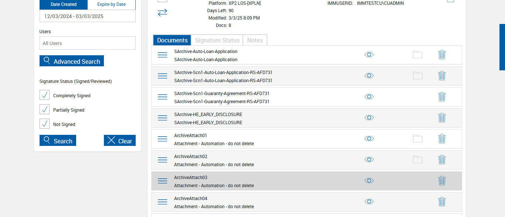Click 'SArchive-HE_EARLY_DISCLOSURE' document name
505x217 pixels.
point(208,115)
